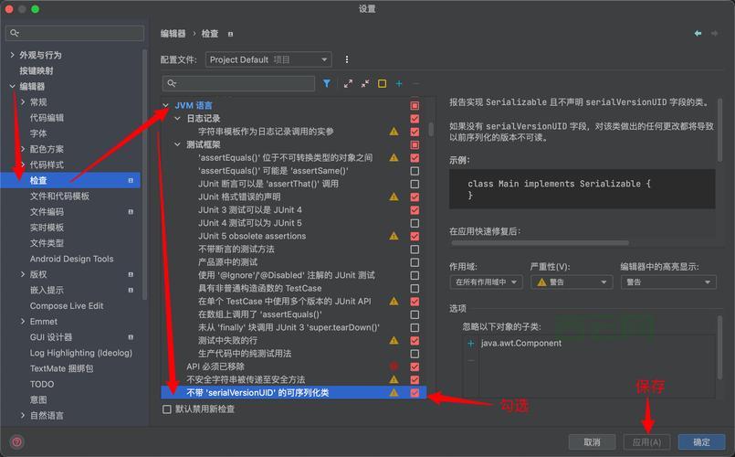Image resolution: width=735 pixels, height=457 pixels.
Task: Click the 应用(A) button
Action: 646,442
